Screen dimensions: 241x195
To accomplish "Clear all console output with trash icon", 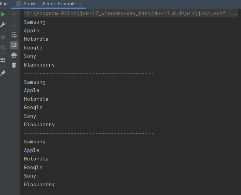I will [14, 65].
